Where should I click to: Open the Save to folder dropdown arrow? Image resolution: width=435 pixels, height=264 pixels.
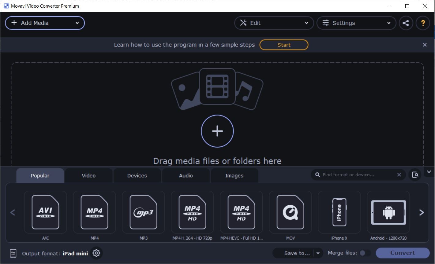click(318, 253)
